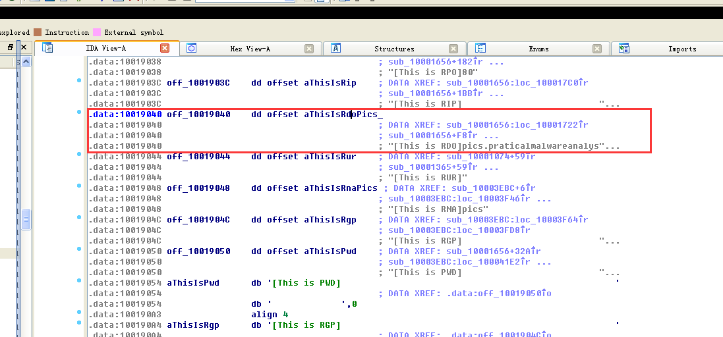Select the label off_1001903C
The height and width of the screenshot is (337, 723).
[198, 83]
